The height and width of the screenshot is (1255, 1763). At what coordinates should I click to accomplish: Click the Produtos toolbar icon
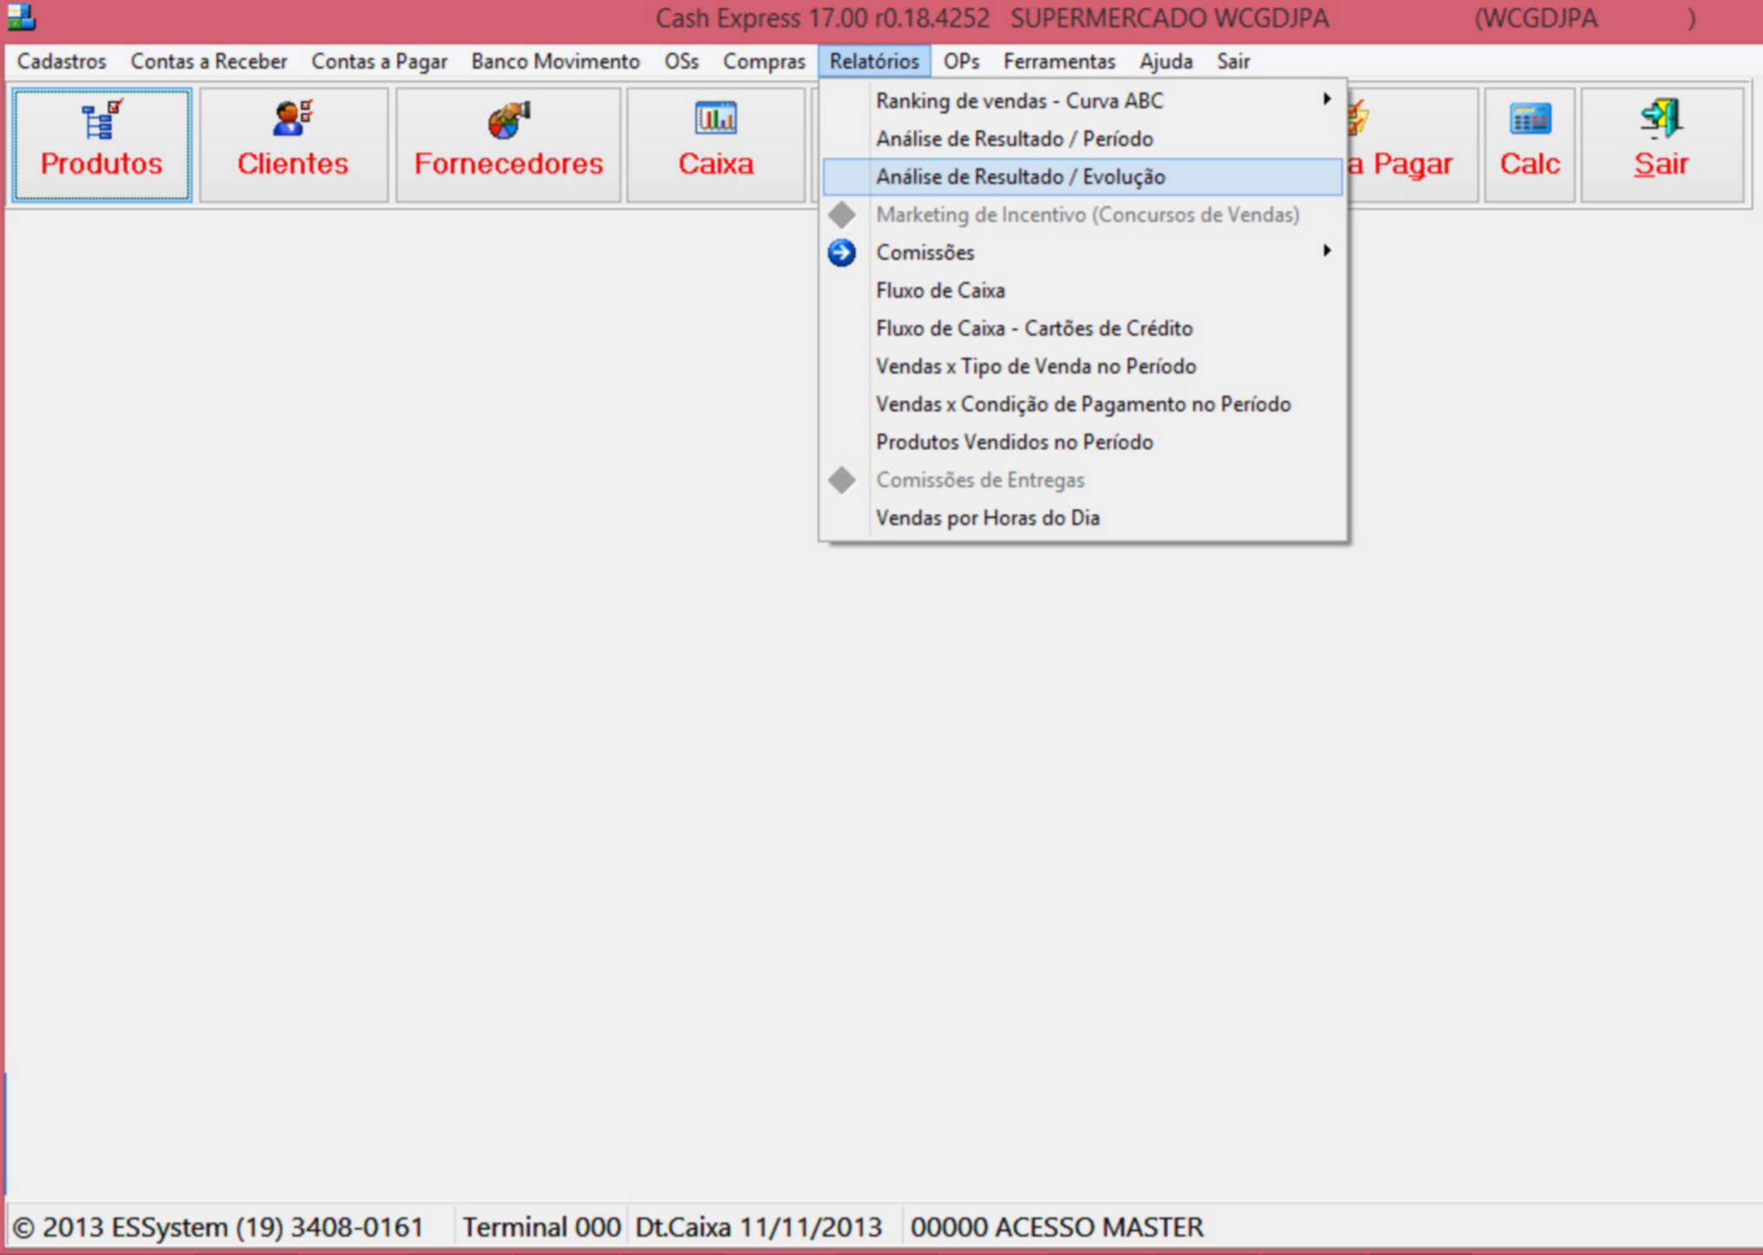tap(102, 120)
